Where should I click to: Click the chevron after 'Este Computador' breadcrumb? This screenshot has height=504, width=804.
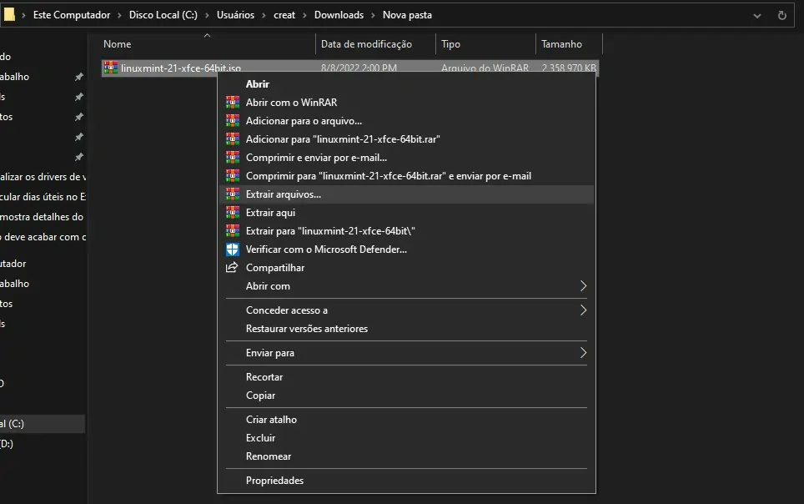[x=119, y=15]
